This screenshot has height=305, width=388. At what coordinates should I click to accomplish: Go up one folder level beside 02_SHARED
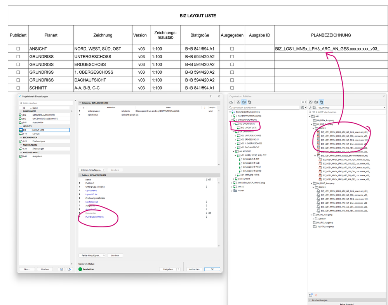tap(310, 107)
